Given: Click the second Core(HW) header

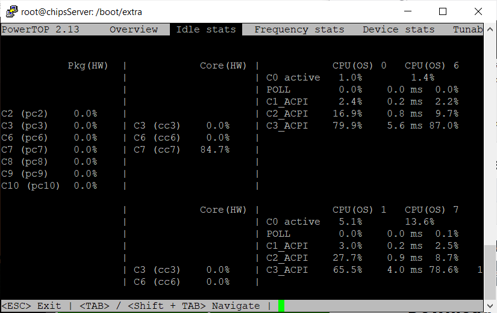Looking at the screenshot, I should click(223, 210).
